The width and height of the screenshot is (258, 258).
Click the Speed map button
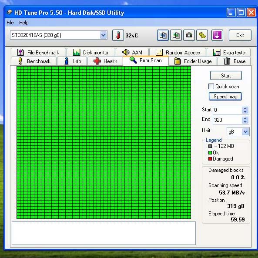click(x=225, y=97)
